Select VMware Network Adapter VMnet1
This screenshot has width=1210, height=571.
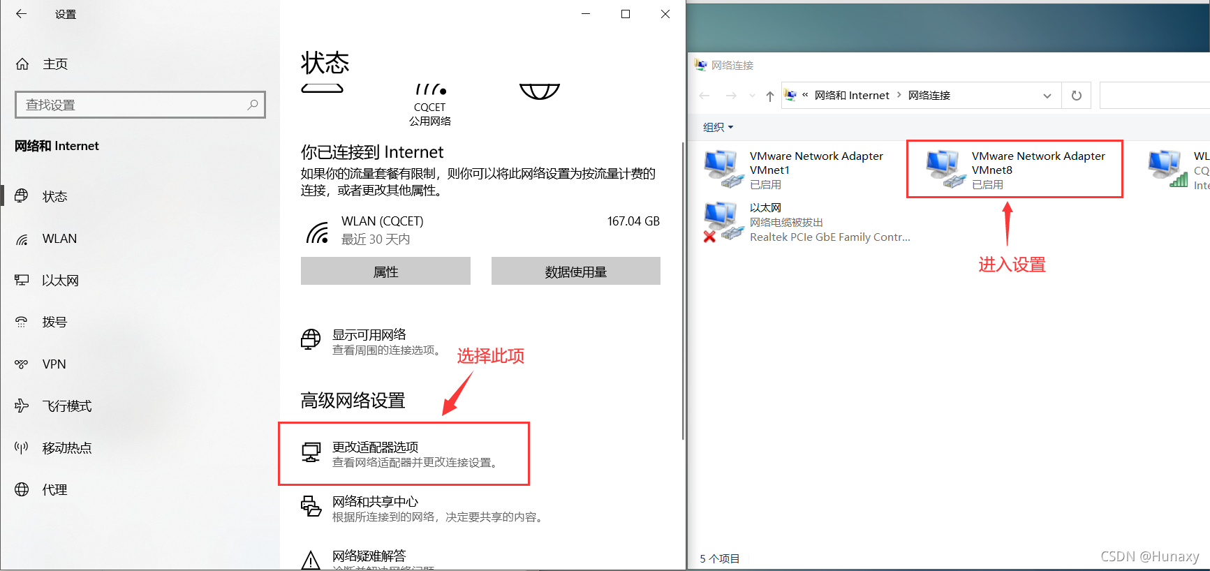pyautogui.click(x=794, y=170)
